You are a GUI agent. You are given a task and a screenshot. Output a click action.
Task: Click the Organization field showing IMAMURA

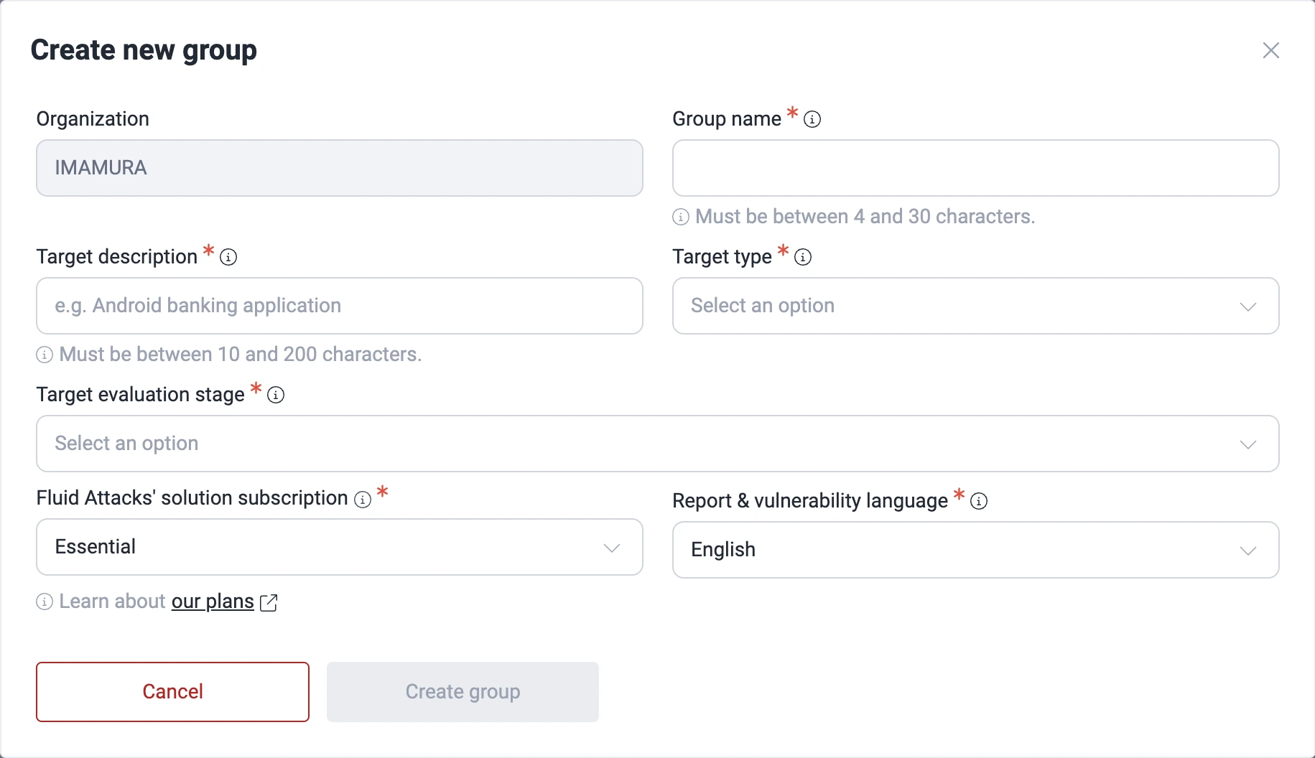click(339, 168)
